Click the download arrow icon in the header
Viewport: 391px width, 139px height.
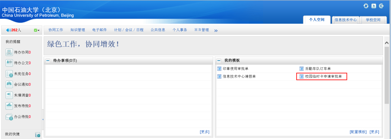(x=374, y=6)
